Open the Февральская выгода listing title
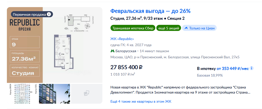The image size is (262, 109). (x=150, y=11)
